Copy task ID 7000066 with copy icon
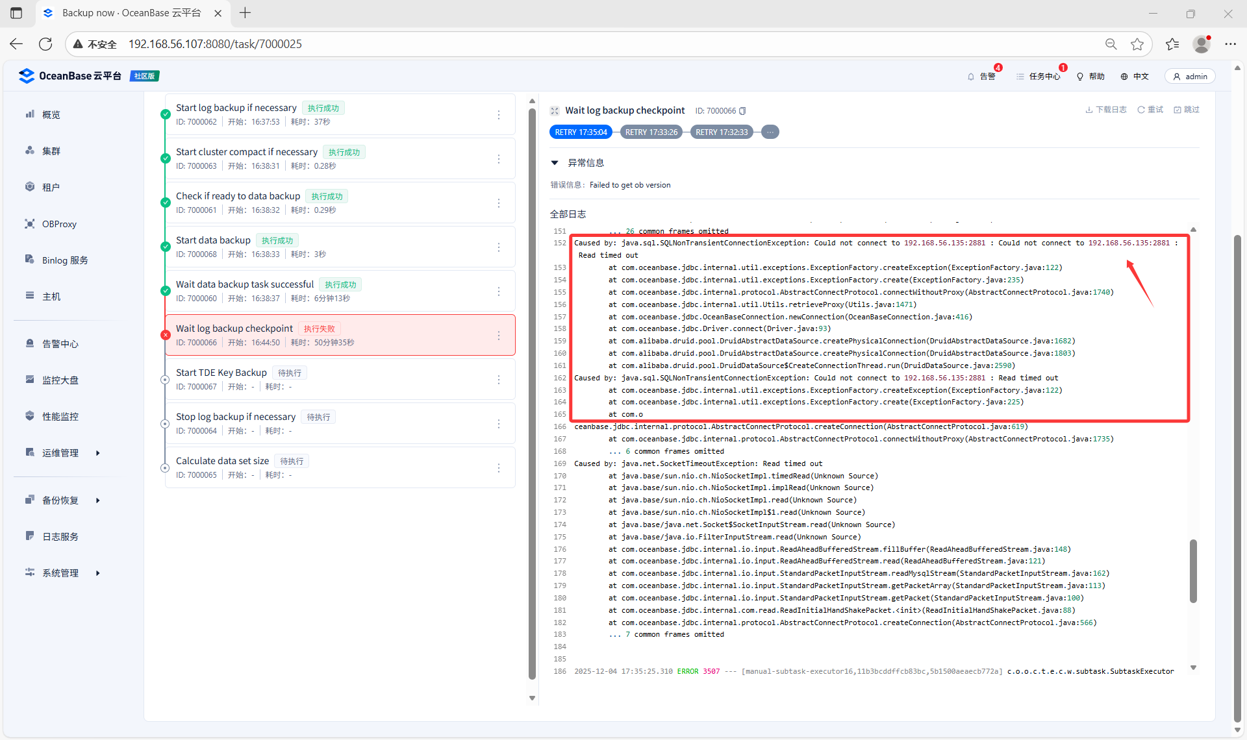 743,111
